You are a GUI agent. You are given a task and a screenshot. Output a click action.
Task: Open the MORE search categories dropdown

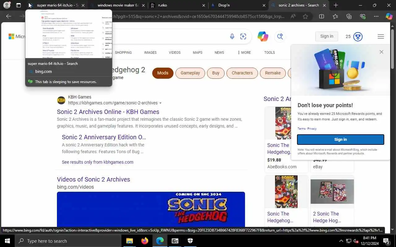click(x=244, y=52)
